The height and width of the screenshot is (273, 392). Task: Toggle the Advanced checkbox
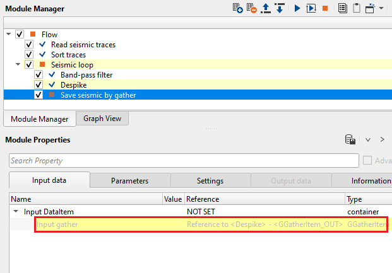point(367,160)
